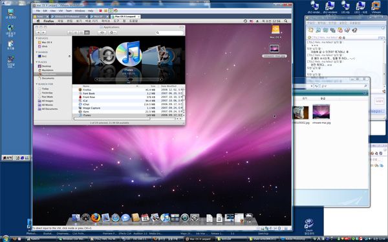Collapse the PLACES sidebar section
Screen dimensions: 388x242
tap(37, 62)
